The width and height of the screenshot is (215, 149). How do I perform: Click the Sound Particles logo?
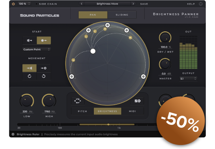39,15
